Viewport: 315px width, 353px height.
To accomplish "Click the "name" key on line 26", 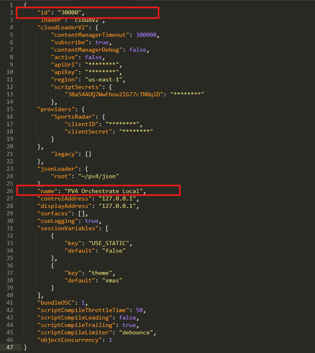I will point(48,191).
